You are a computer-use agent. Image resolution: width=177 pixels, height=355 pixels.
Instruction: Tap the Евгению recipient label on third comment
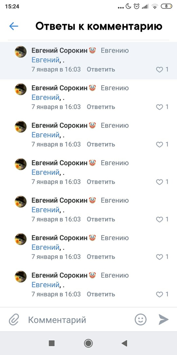115,126
